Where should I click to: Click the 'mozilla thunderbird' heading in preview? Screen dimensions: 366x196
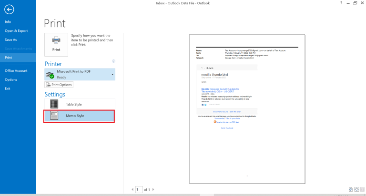[x=214, y=75]
